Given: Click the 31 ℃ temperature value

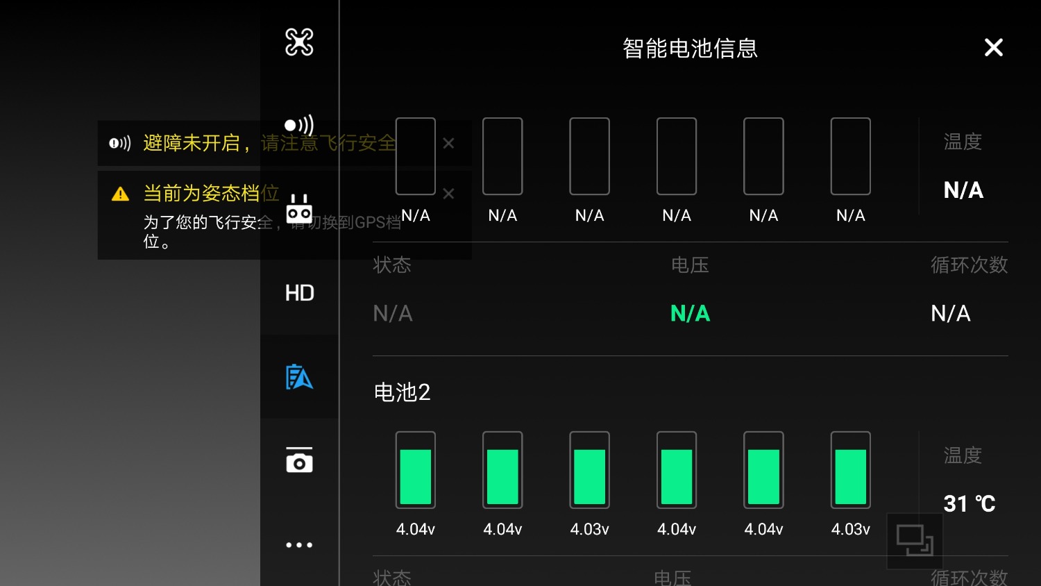Looking at the screenshot, I should click(x=970, y=503).
